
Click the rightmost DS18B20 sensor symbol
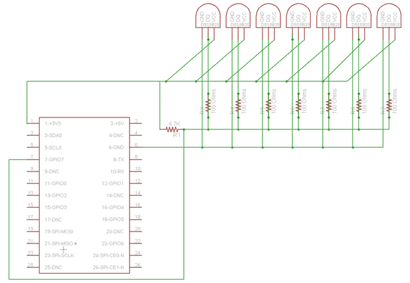click(x=389, y=16)
